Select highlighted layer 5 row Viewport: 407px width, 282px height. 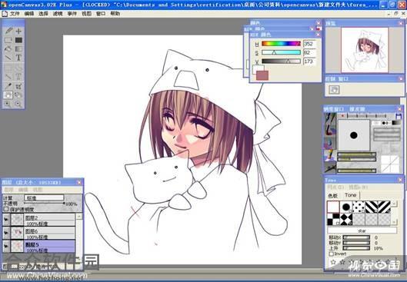tap(49, 246)
